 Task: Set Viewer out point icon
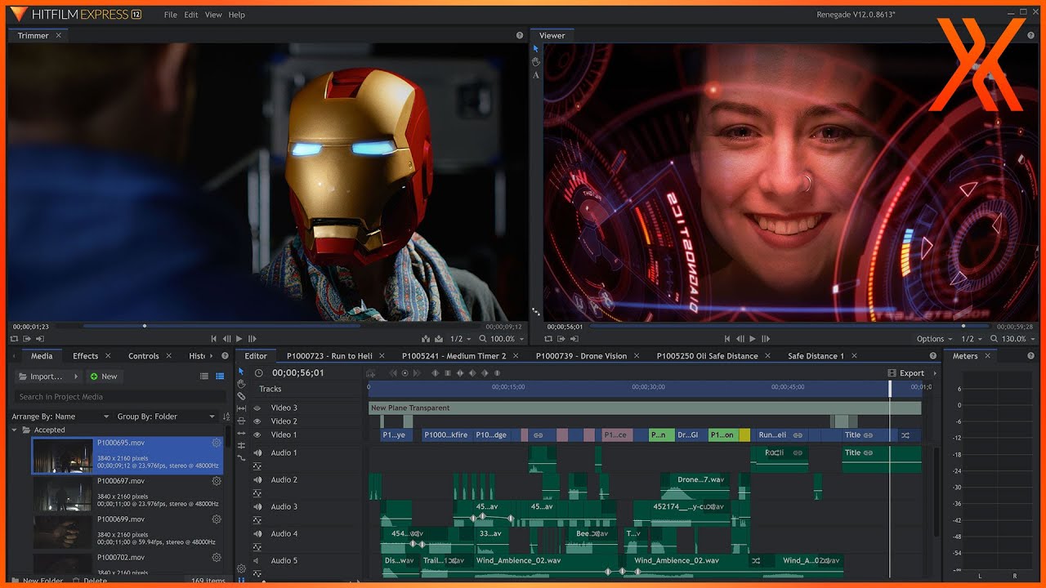click(x=574, y=338)
